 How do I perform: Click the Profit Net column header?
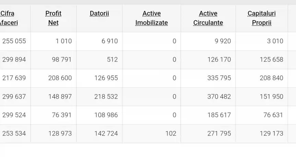coord(53,18)
